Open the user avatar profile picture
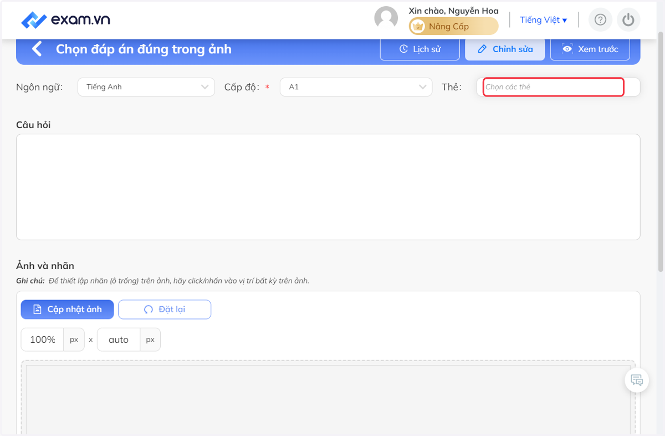Image resolution: width=665 pixels, height=436 pixels. 386,18
